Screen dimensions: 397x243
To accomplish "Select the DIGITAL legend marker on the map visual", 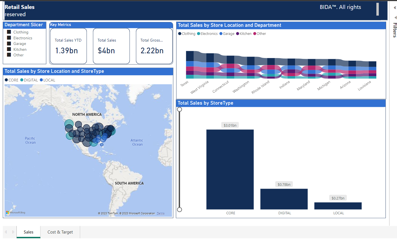I will [x=21, y=80].
